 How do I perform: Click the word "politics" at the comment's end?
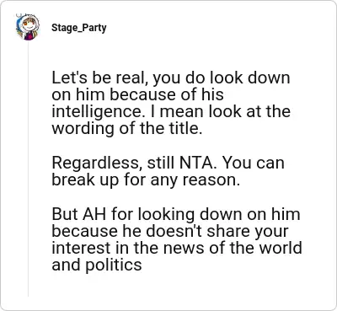coord(114,265)
